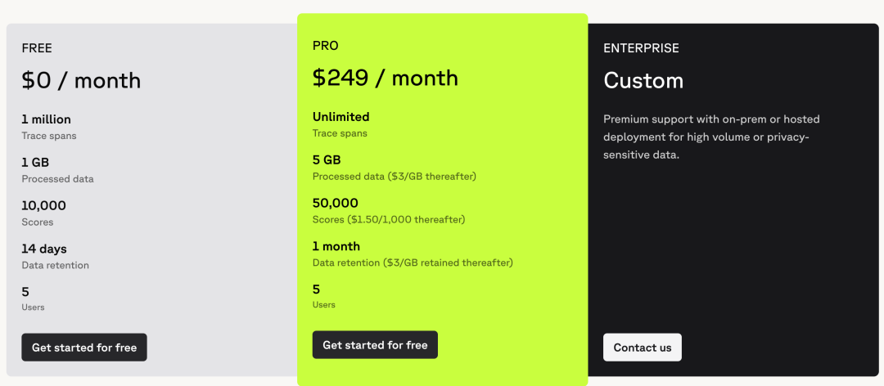Click the 50,000 scores value
The width and height of the screenshot is (884, 386).
click(x=336, y=203)
